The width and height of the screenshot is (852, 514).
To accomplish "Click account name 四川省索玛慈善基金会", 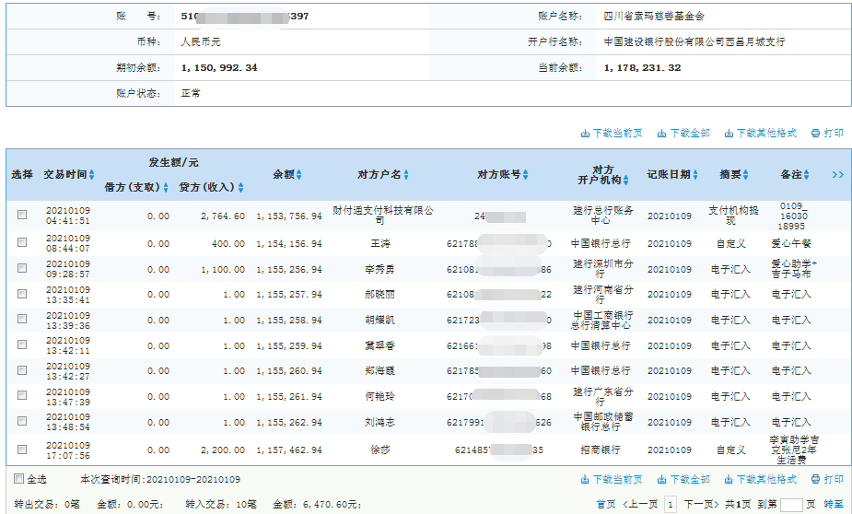I will [x=654, y=17].
